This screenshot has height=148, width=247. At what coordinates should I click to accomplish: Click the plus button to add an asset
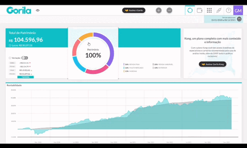(x=159, y=10)
